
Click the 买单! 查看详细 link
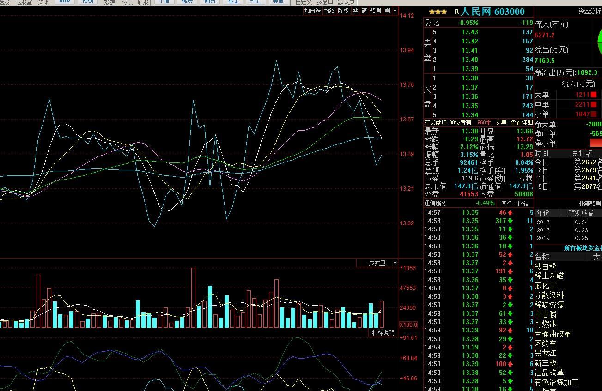point(514,122)
